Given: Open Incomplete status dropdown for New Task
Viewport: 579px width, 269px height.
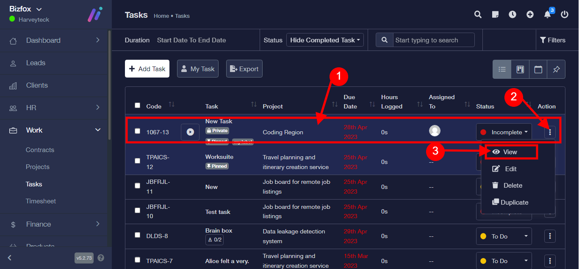Looking at the screenshot, I should pyautogui.click(x=504, y=132).
